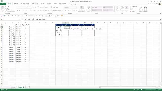
Task: Switch to Normal view in status bar
Action: [x=134, y=90]
